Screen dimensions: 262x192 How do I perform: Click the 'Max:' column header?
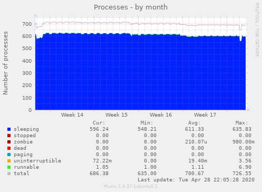pyautogui.click(x=241, y=123)
